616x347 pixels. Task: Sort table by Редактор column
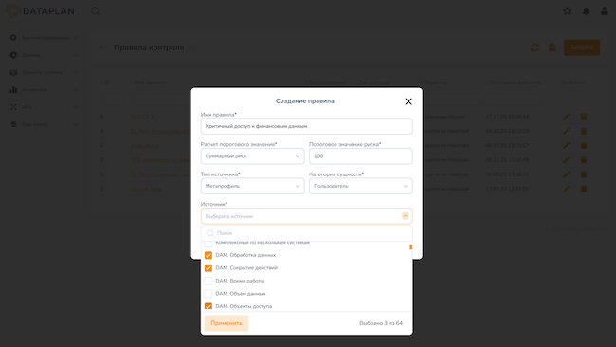click(x=433, y=82)
